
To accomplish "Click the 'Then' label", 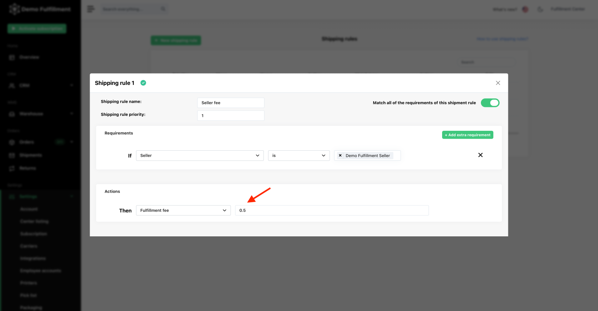I will pyautogui.click(x=125, y=211).
